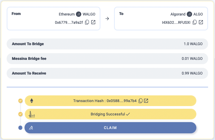Open Ethereum address 0x6779....7a9a2f in explorer
This screenshot has width=215, height=140.
(x=93, y=22)
